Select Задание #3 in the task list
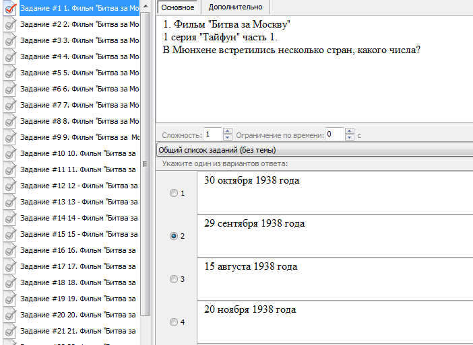 click(80, 40)
